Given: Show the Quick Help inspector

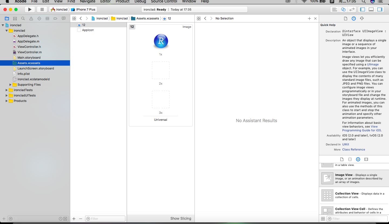Looking at the screenshot, I should point(354,18).
